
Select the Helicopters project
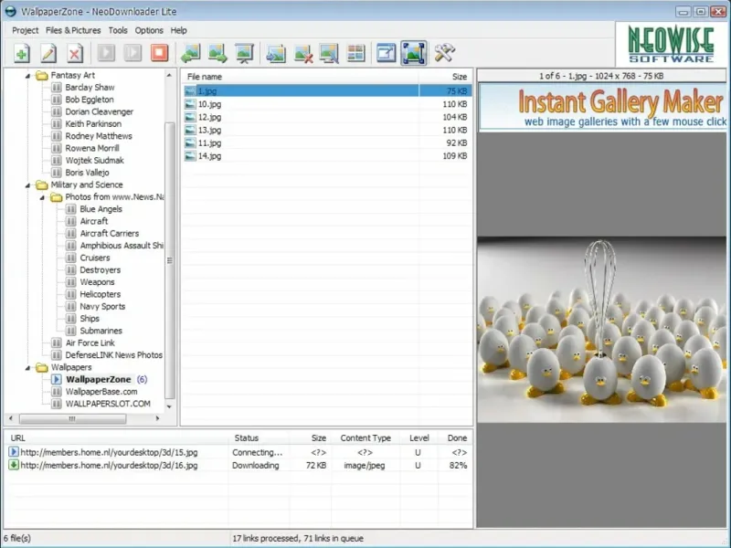coord(101,294)
